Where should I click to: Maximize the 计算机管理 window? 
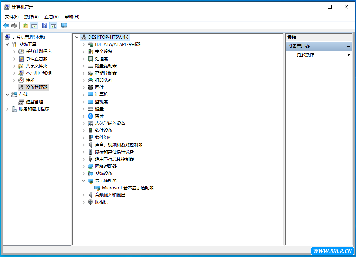(x=330, y=7)
